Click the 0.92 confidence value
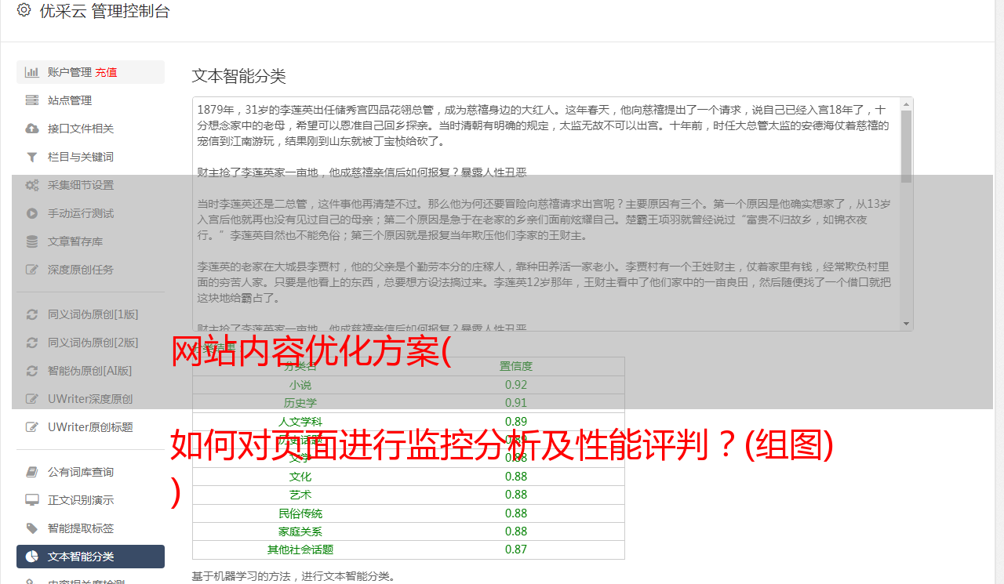 (x=516, y=385)
